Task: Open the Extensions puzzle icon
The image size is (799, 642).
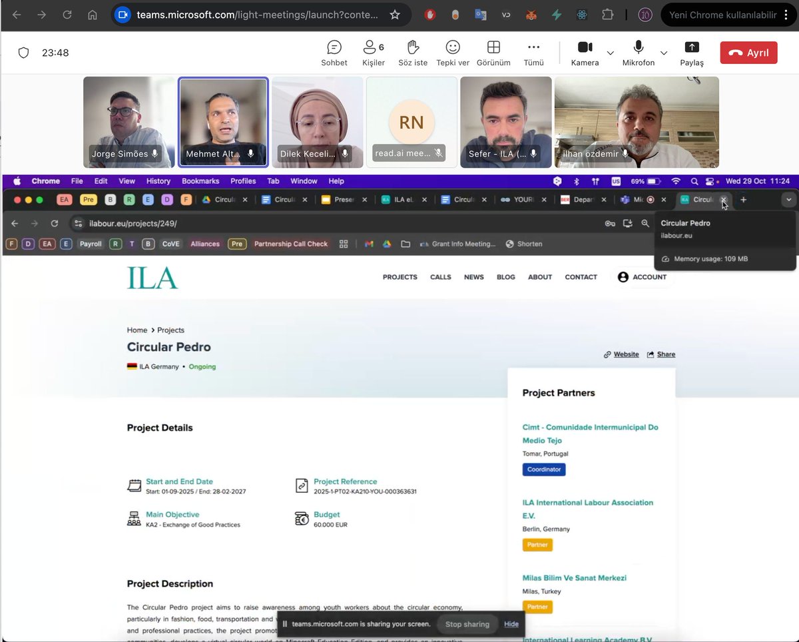Action: tap(607, 15)
